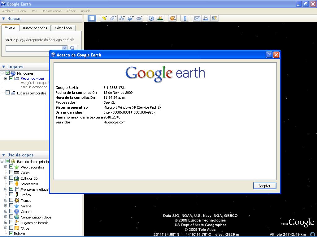Uncheck the Relieve layer checkbox
317x237 pixels.
pyautogui.click(x=11, y=233)
